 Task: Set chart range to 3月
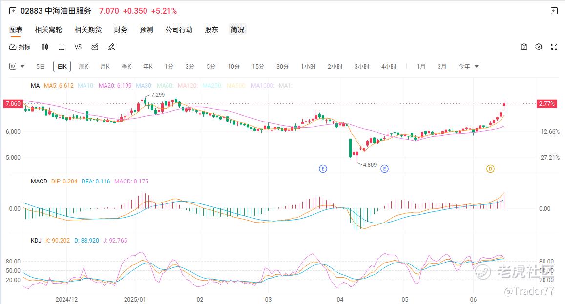[442, 67]
